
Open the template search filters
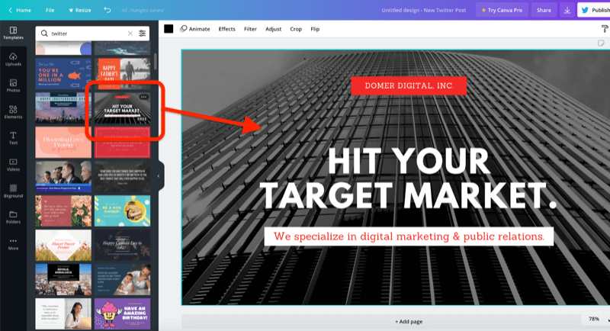tap(143, 34)
